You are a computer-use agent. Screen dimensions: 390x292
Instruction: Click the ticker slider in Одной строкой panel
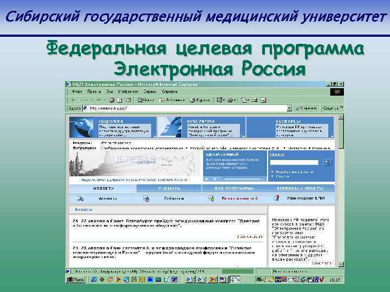tap(243, 179)
